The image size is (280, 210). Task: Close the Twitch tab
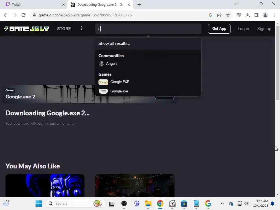(x=63, y=5)
